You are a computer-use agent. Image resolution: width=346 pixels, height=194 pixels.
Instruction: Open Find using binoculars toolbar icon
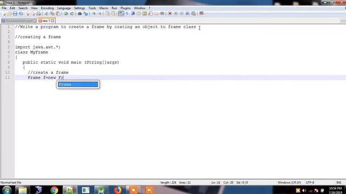[x=79, y=13]
